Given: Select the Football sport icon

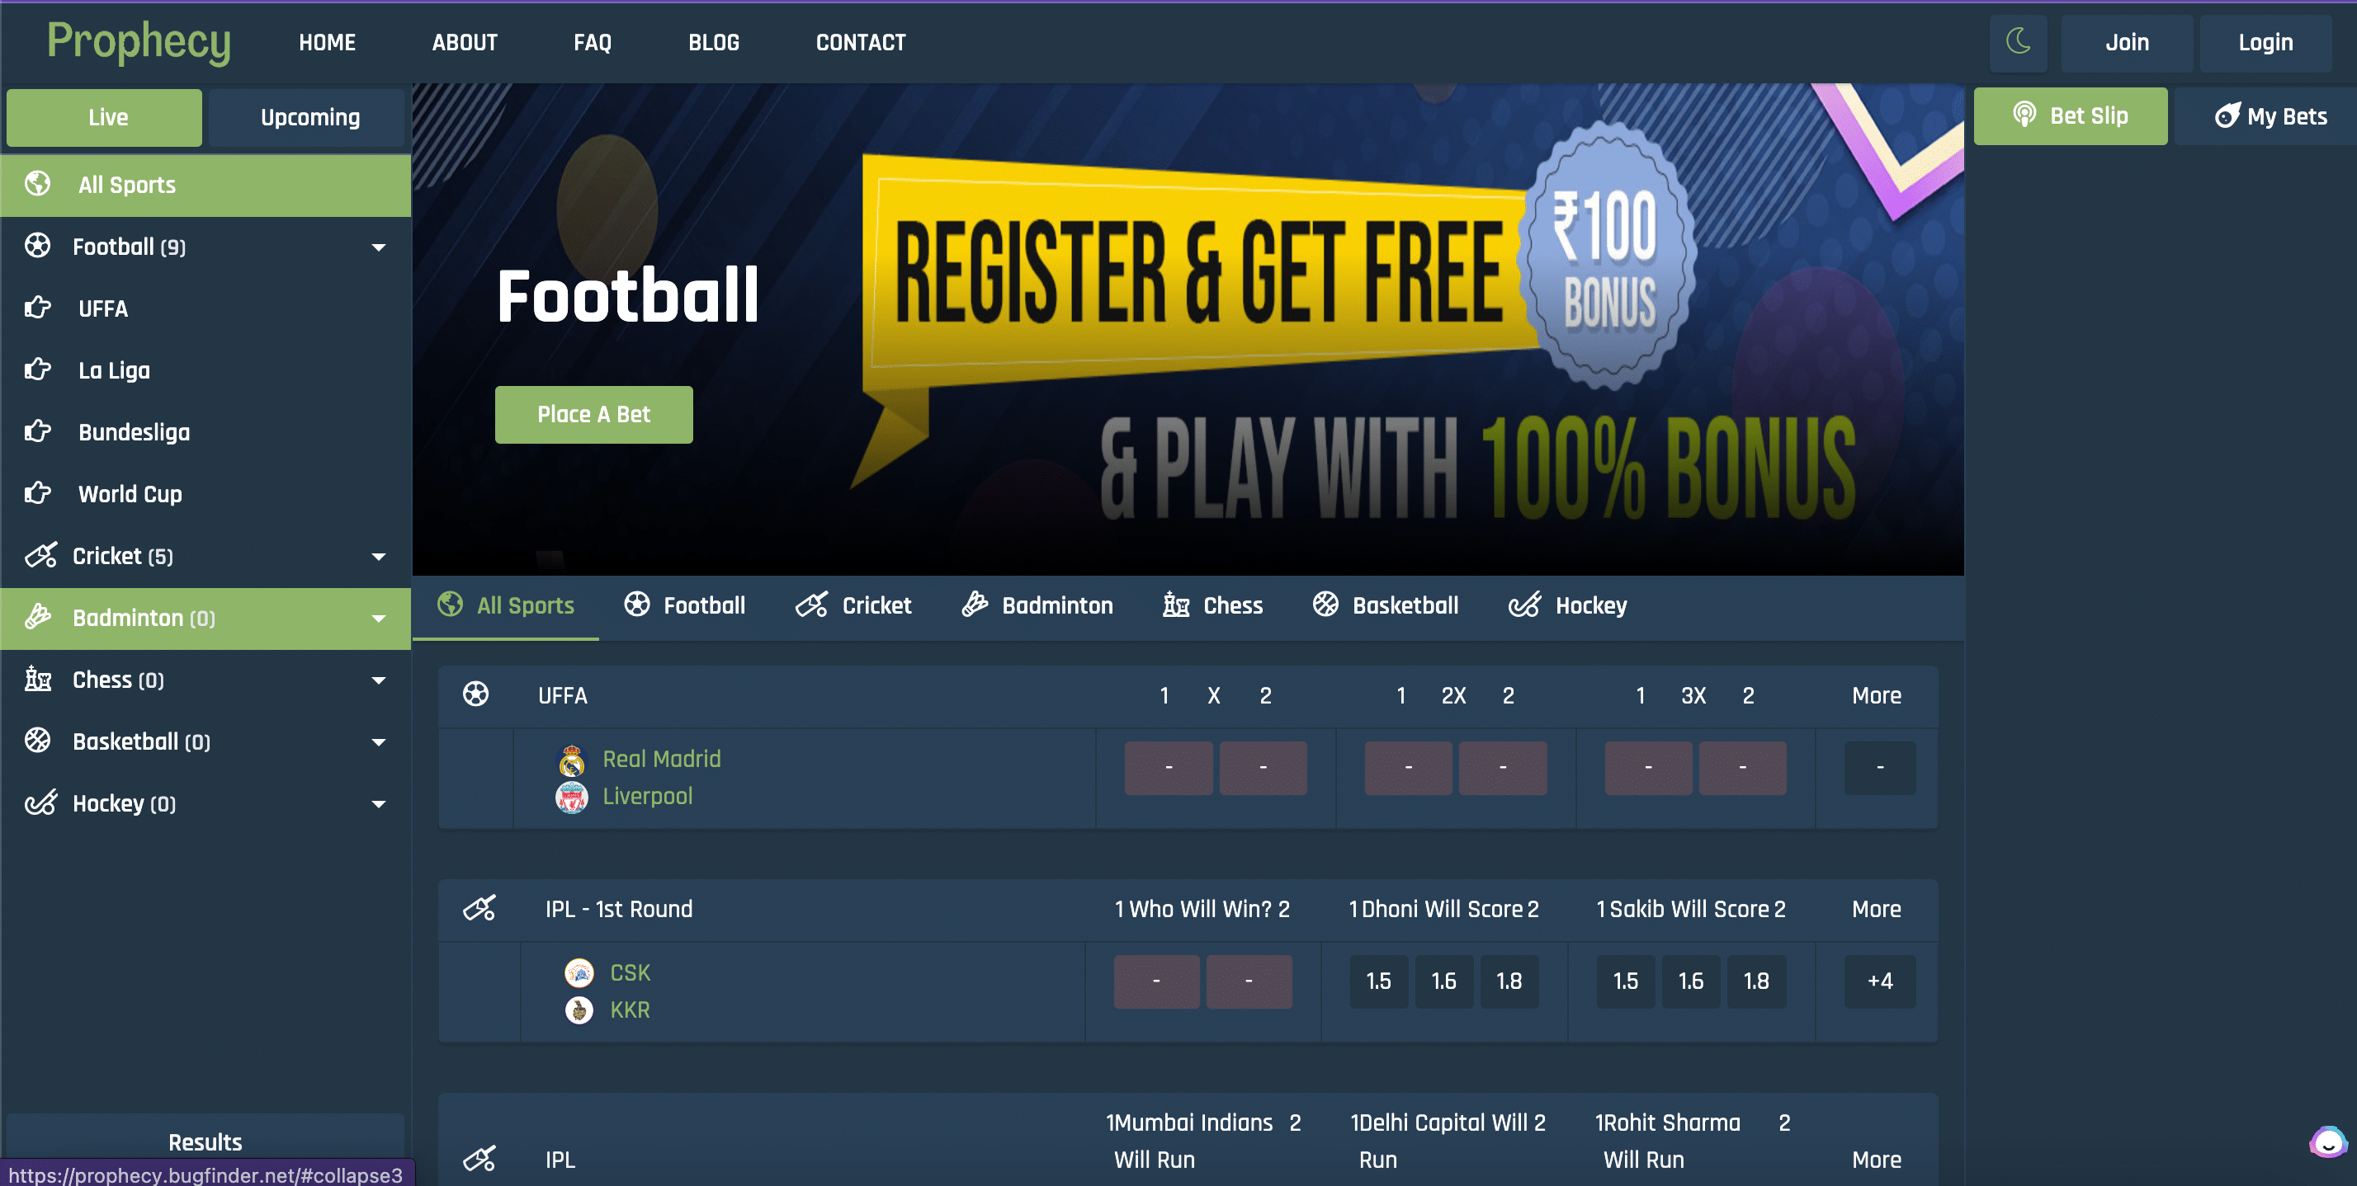Looking at the screenshot, I should coord(637,605).
